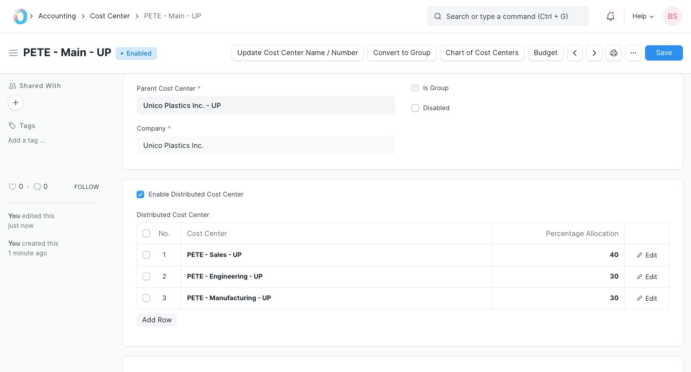Click the print icon in the toolbar
This screenshot has height=372, width=691.
(x=613, y=52)
